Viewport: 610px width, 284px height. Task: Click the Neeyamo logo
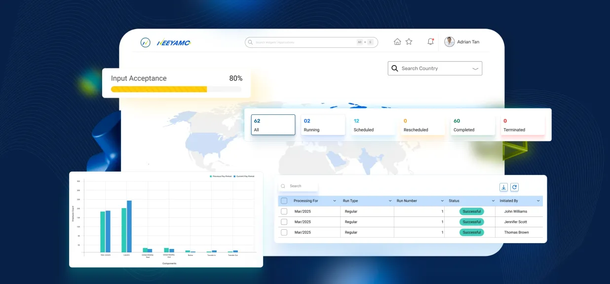coord(174,43)
